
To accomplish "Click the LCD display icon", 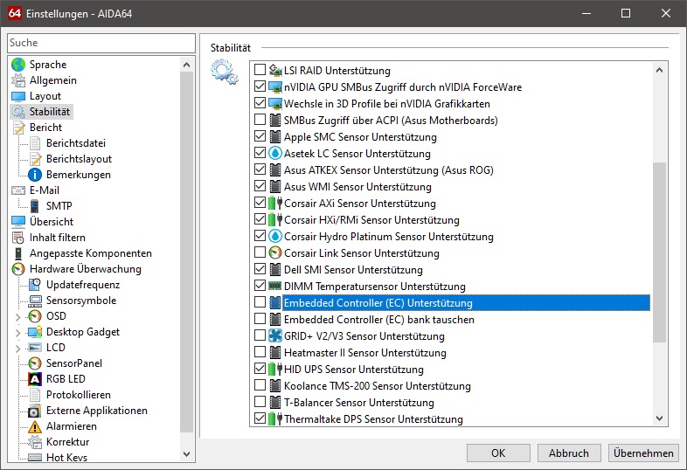I will tap(35, 348).
